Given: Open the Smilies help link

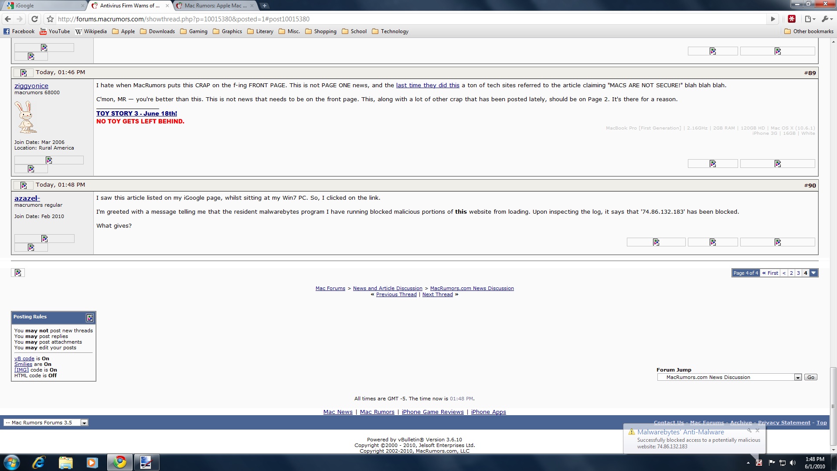Looking at the screenshot, I should click(23, 364).
